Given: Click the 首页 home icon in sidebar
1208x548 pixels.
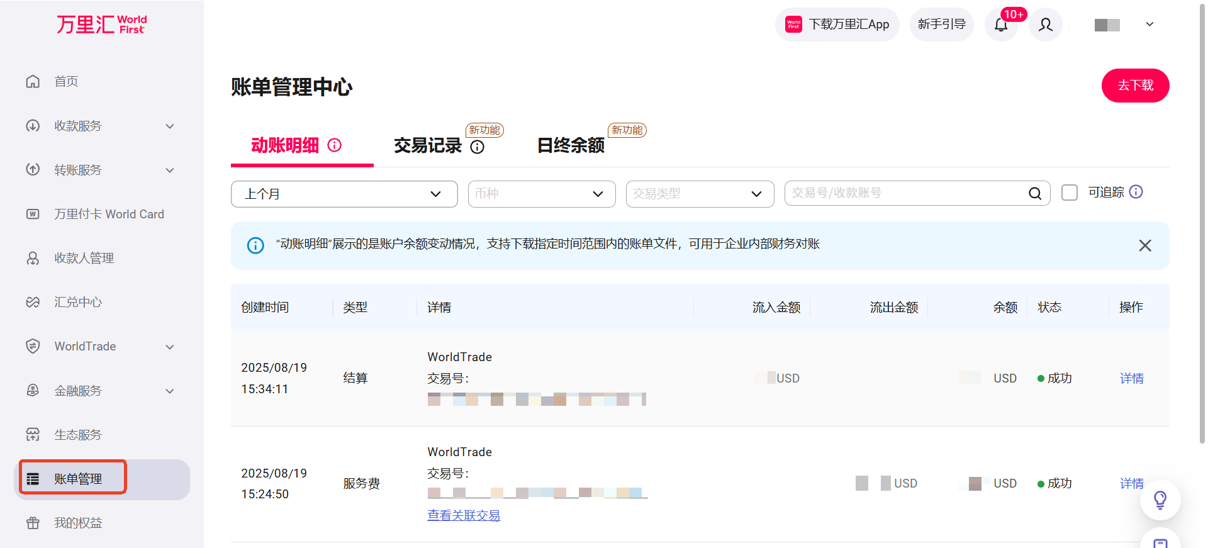Looking at the screenshot, I should [33, 82].
